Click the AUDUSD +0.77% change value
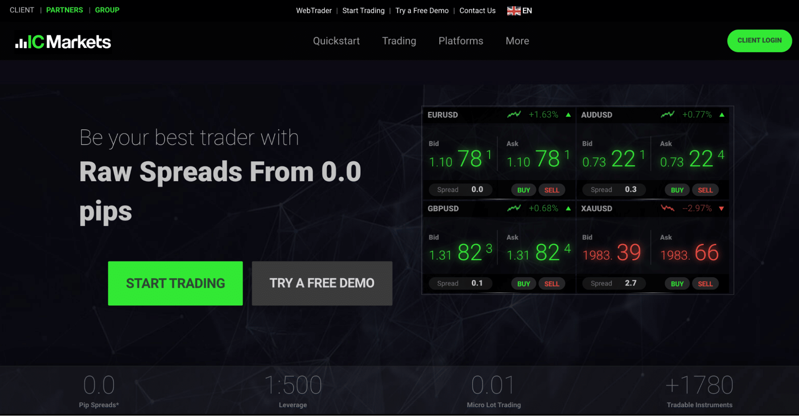 click(x=697, y=115)
